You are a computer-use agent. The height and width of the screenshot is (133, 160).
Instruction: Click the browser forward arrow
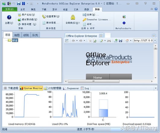pyautogui.click(x=81, y=41)
